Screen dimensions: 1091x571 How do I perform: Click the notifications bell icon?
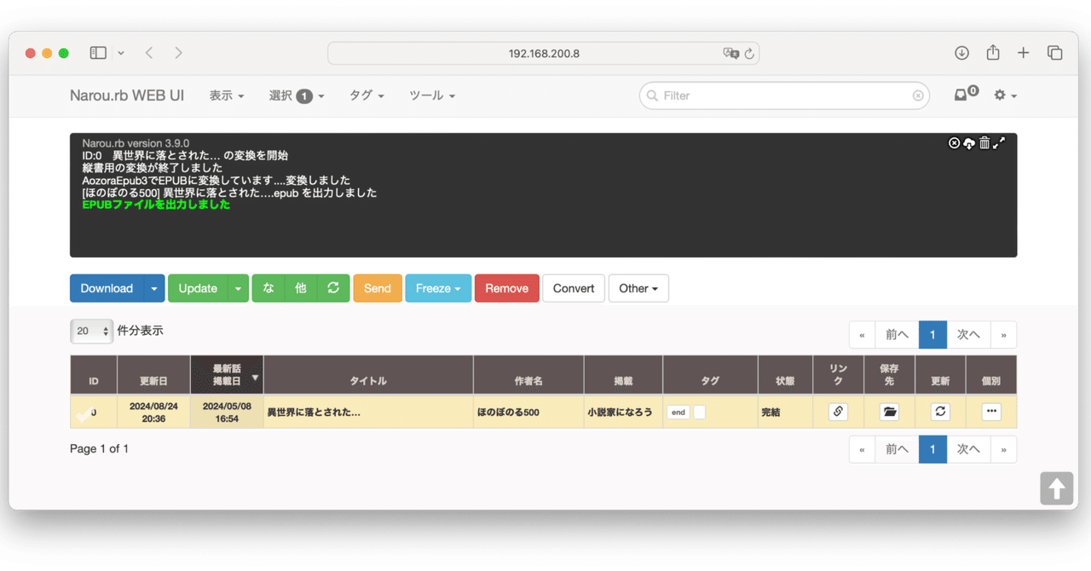click(x=961, y=95)
